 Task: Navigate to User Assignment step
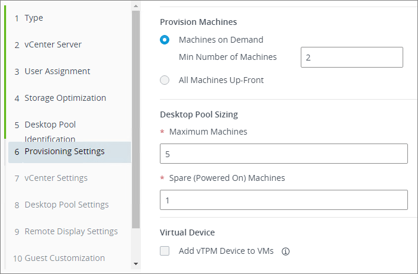(57, 71)
